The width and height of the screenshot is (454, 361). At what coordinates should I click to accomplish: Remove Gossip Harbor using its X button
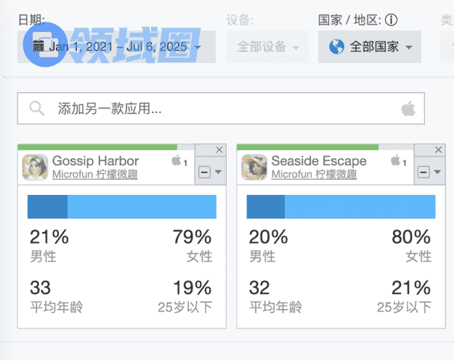(x=219, y=149)
